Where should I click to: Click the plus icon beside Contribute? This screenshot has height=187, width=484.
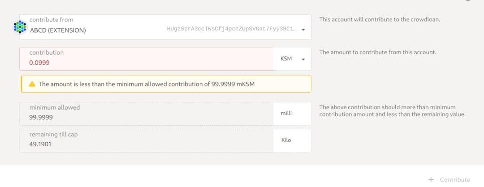coord(431,179)
